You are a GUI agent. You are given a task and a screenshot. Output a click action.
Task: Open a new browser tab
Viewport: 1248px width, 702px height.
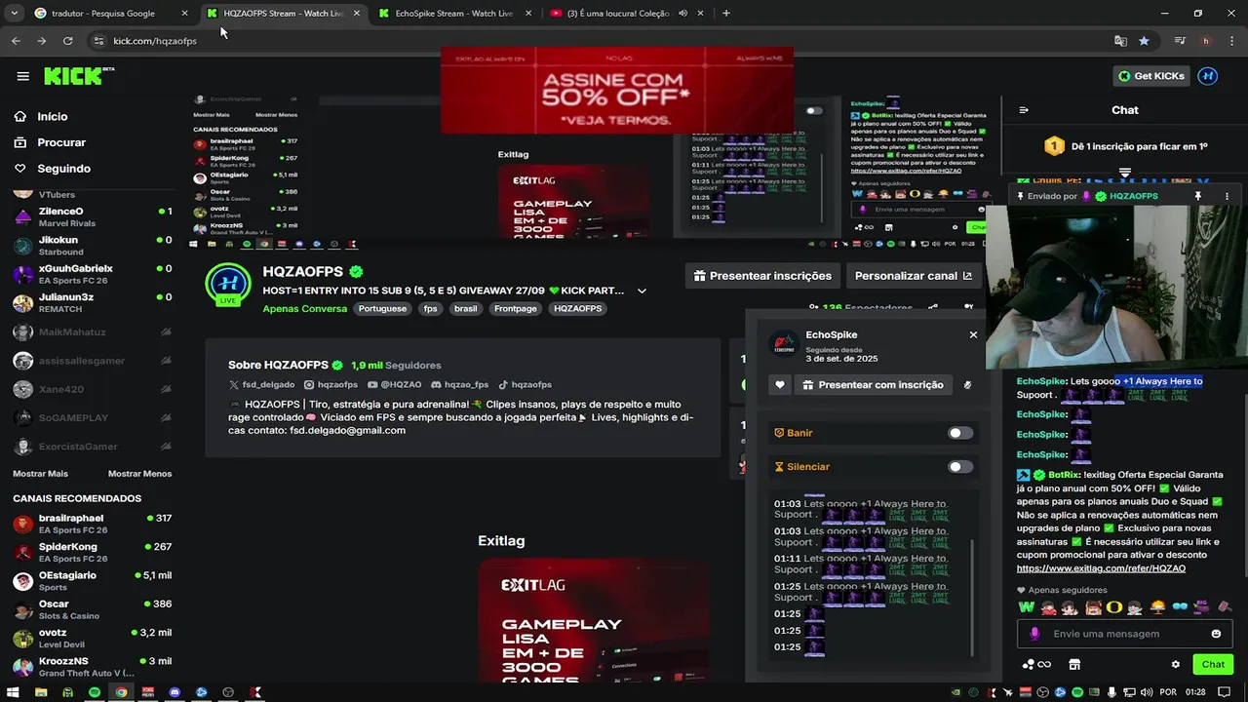point(726,14)
